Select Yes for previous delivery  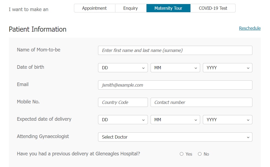coord(181,154)
